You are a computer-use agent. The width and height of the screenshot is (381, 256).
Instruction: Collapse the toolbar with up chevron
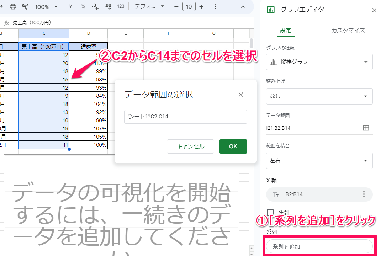pyautogui.click(x=243, y=6)
